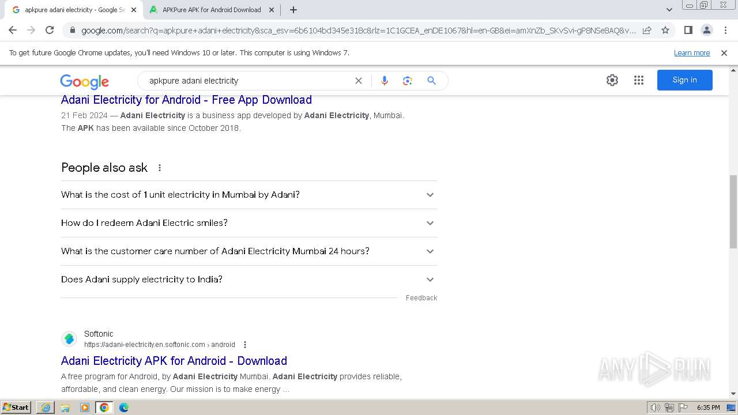The height and width of the screenshot is (415, 738).
Task: Click in the Google search input field
Action: coord(248,81)
